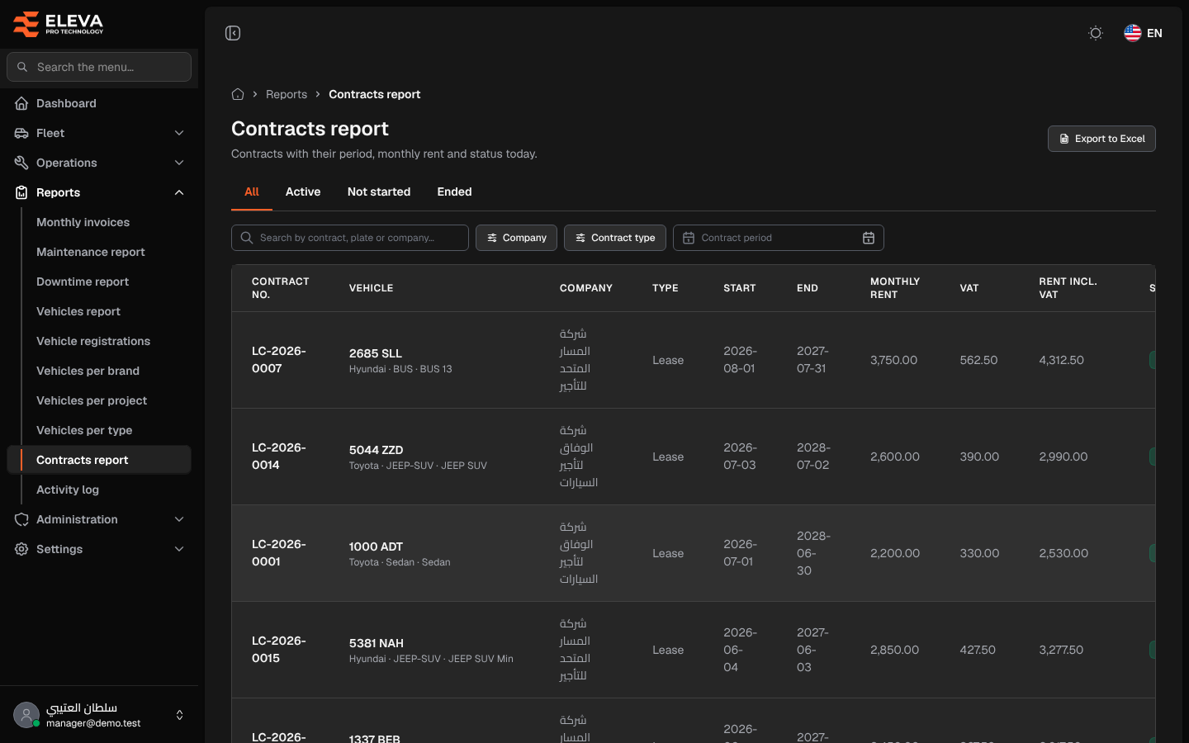Viewport: 1189px width, 743px height.
Task: Expand the Administration menu chevron
Action: 179,519
